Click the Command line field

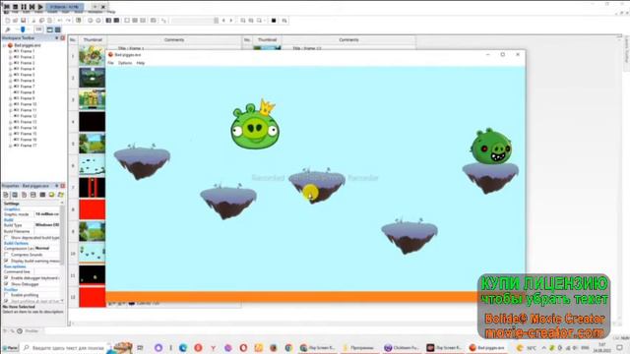[47, 271]
